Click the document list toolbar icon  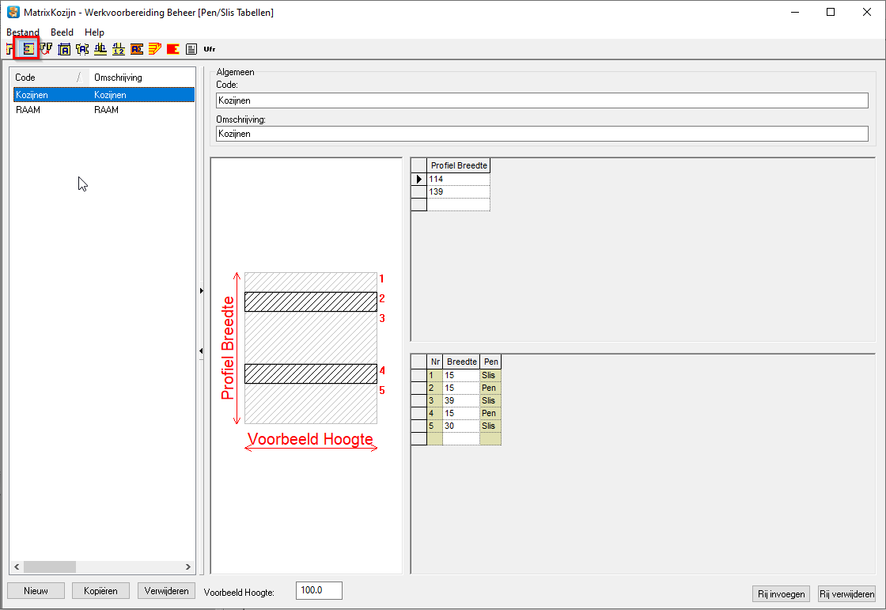pos(191,48)
